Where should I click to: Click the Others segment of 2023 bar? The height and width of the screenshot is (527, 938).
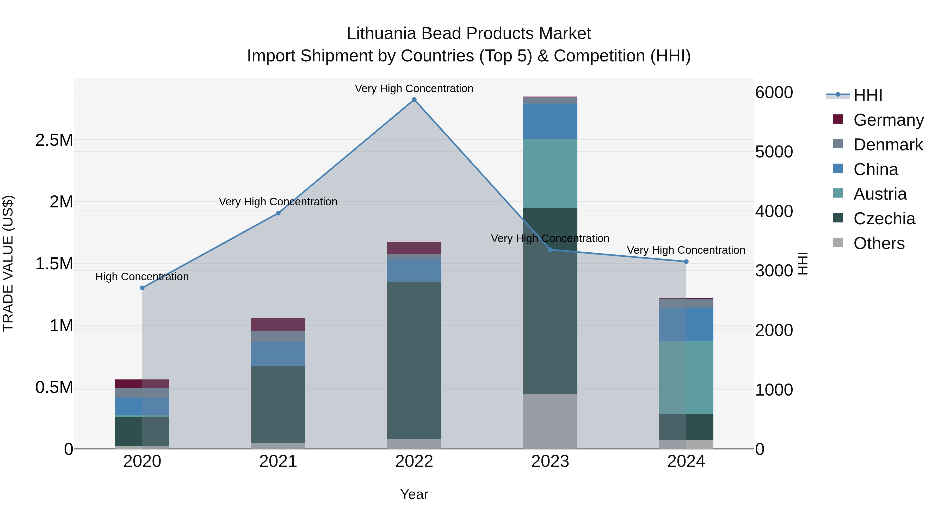tap(550, 422)
